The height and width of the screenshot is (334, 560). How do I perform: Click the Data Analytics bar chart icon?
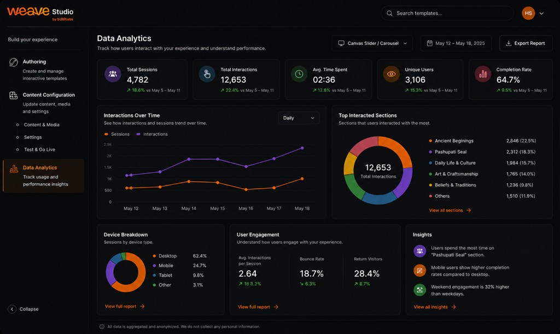(x=14, y=168)
